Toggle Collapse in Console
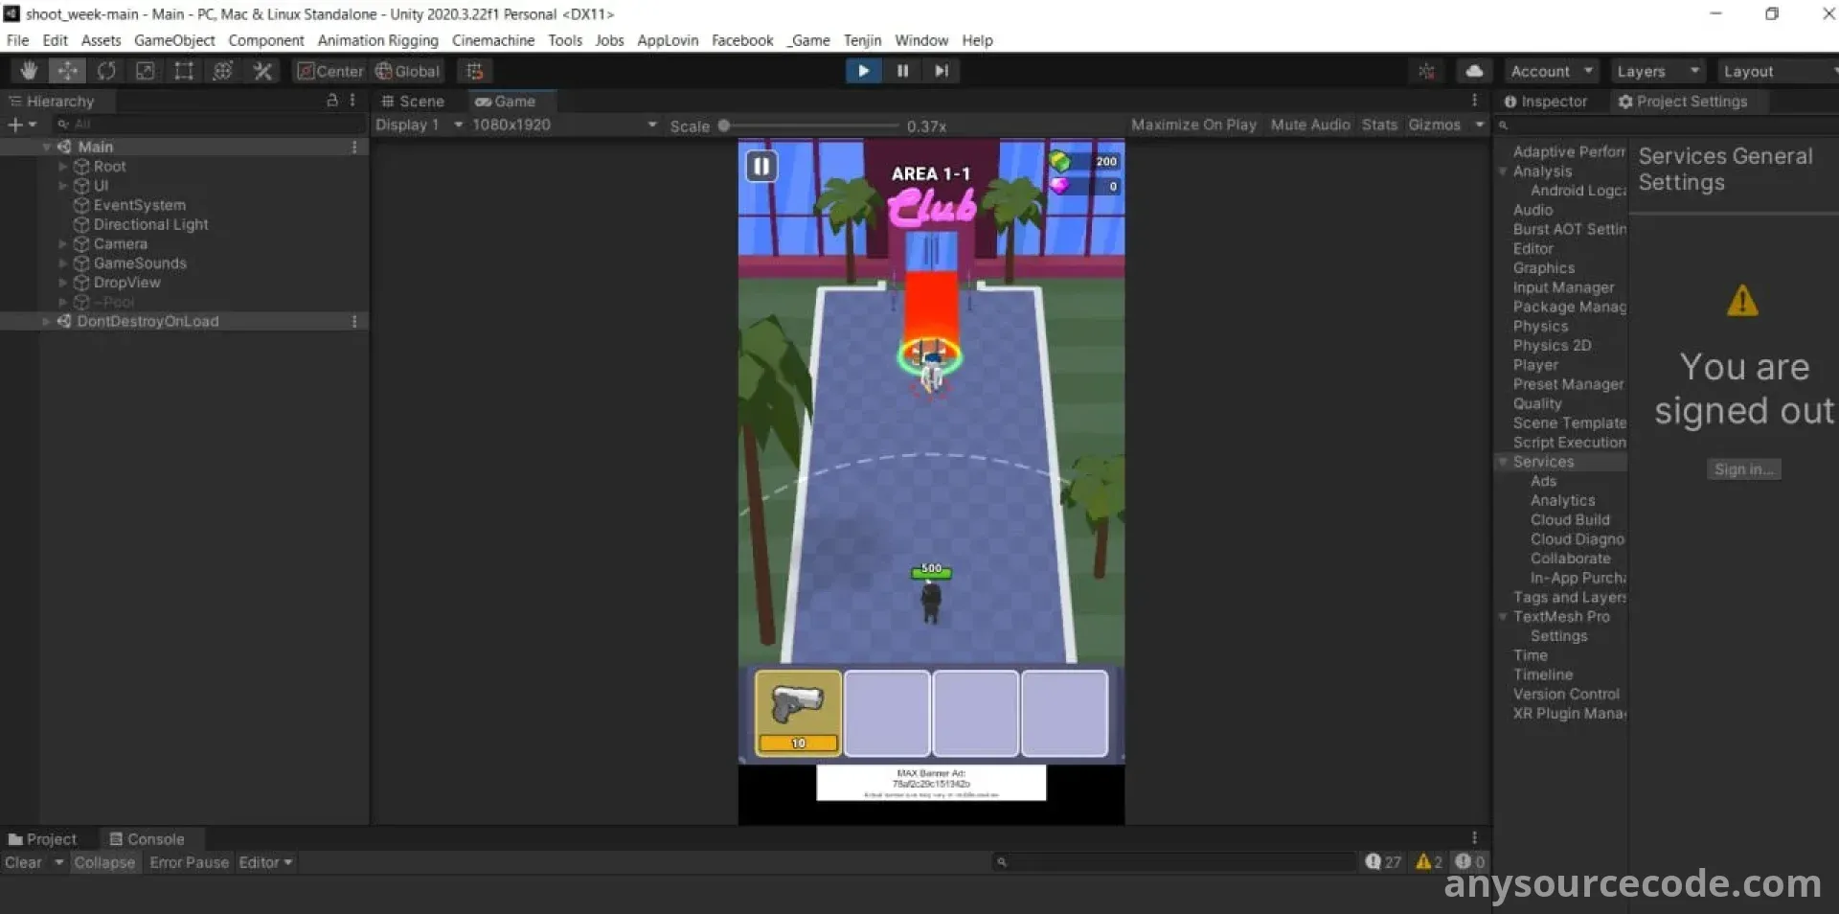 104,862
